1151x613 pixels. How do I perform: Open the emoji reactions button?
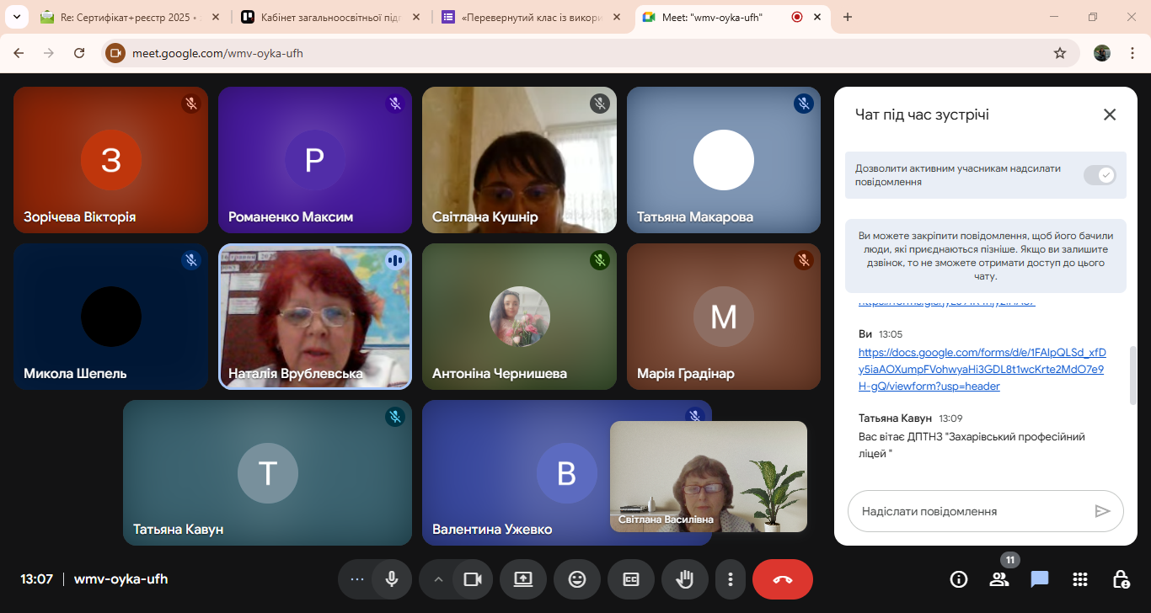577,579
